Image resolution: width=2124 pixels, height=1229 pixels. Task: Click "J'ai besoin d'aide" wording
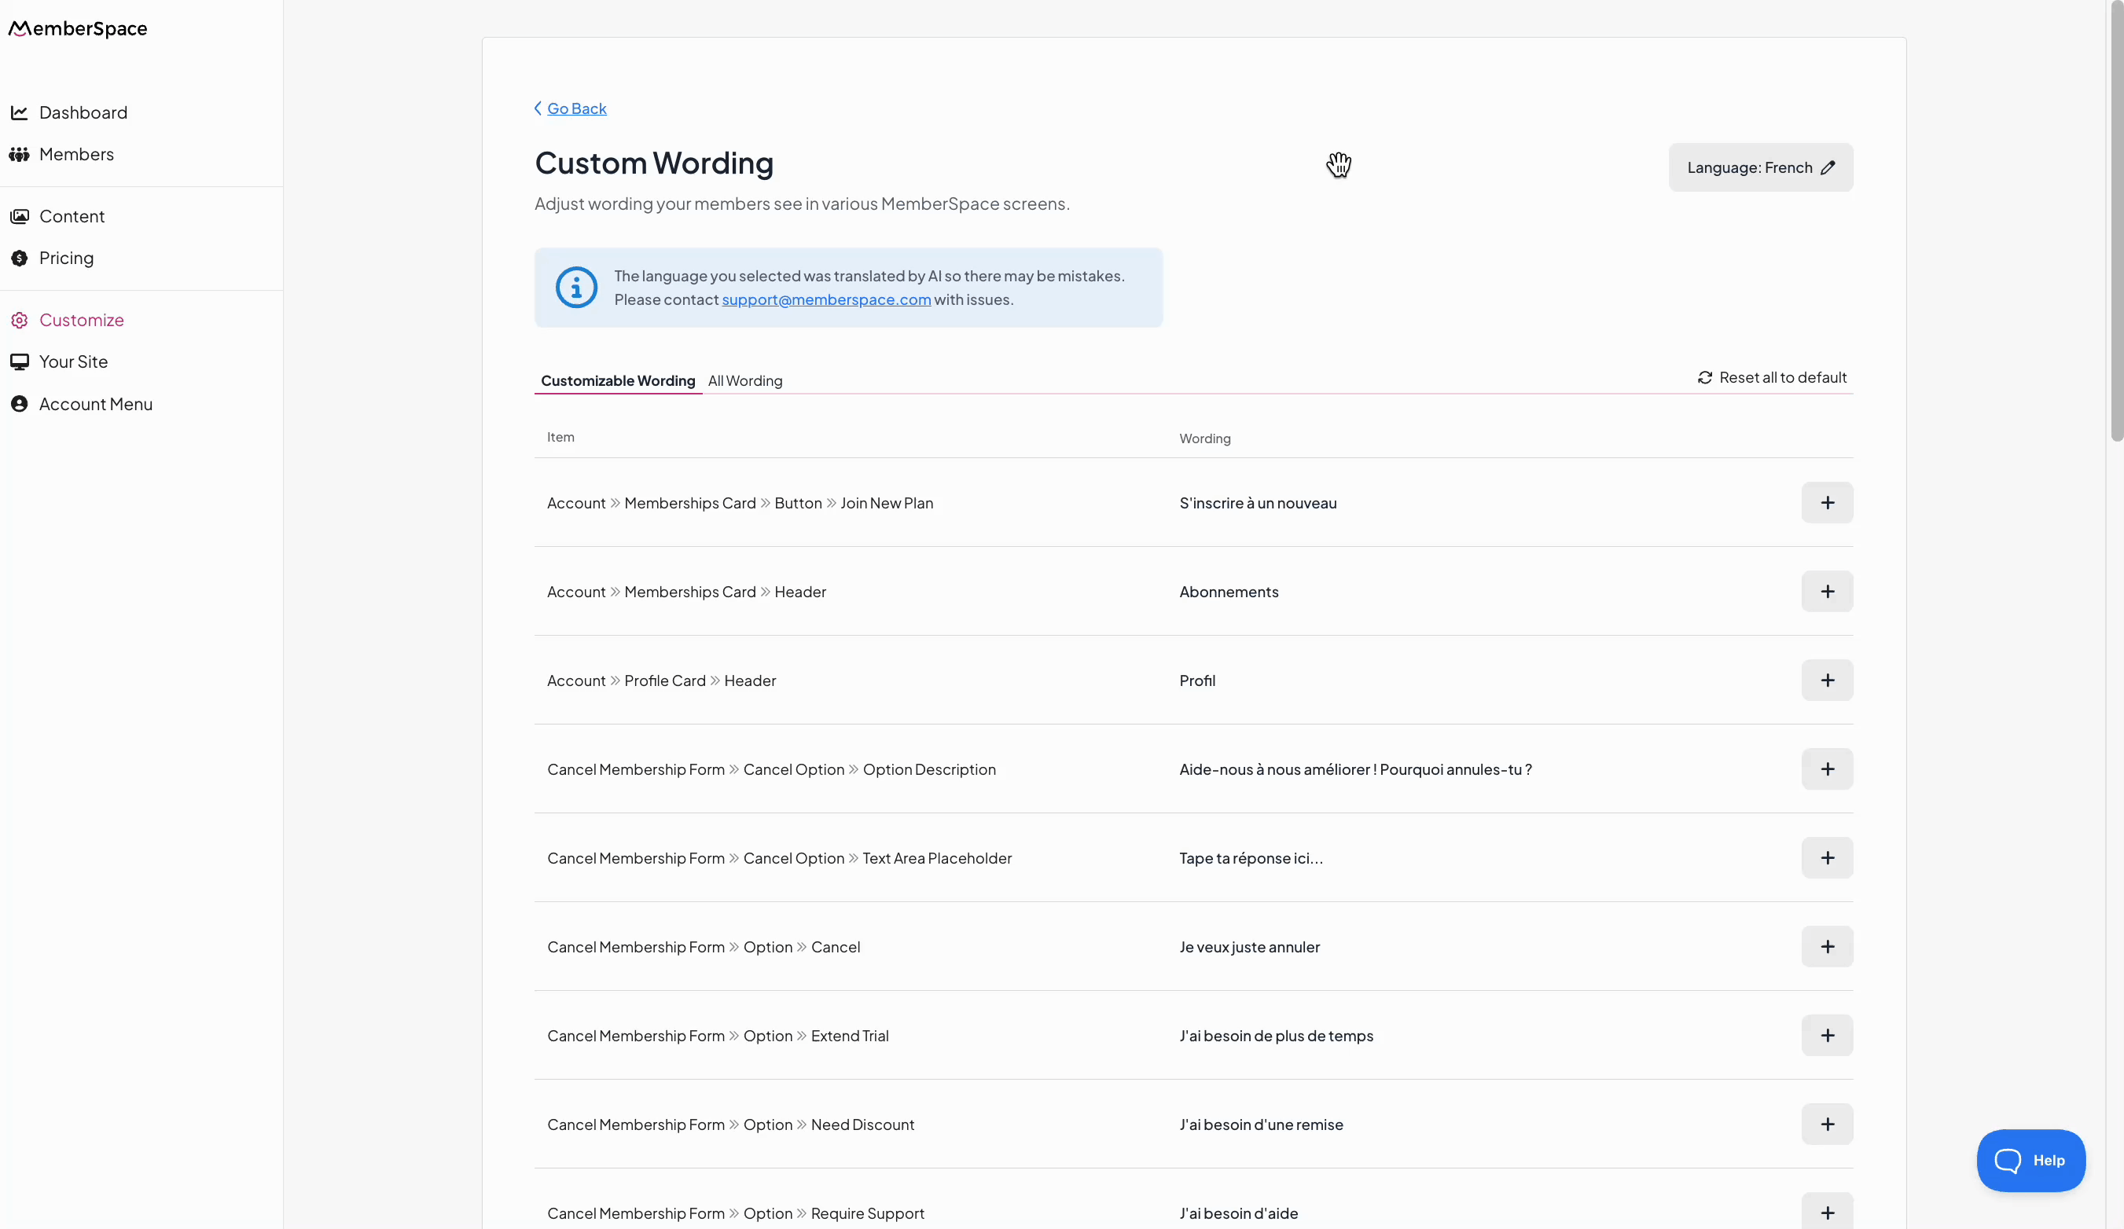(1238, 1213)
